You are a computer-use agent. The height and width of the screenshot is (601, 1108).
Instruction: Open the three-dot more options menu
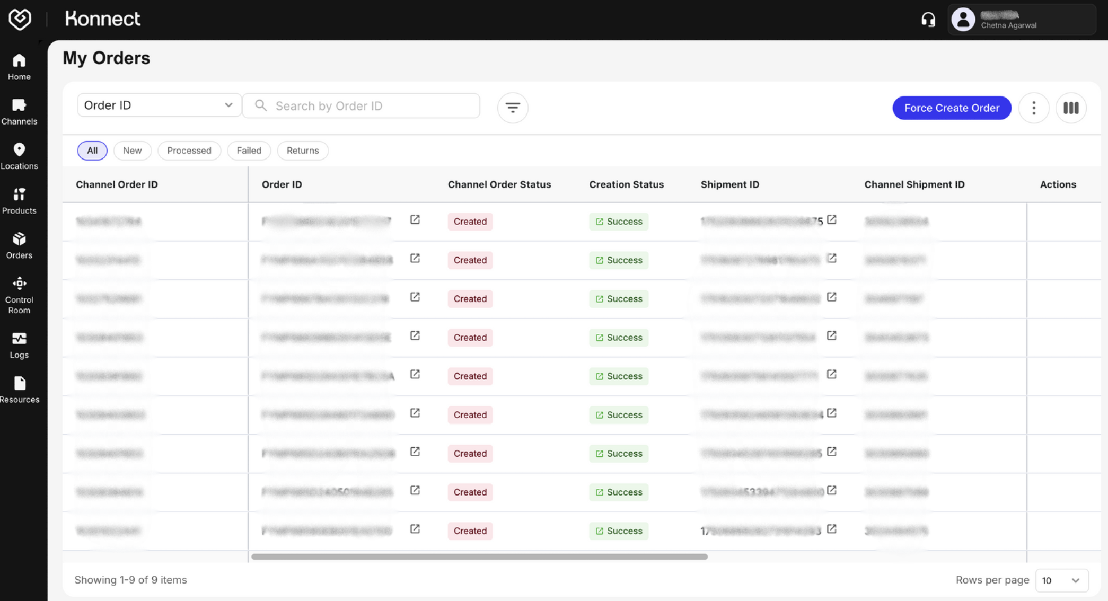1033,108
